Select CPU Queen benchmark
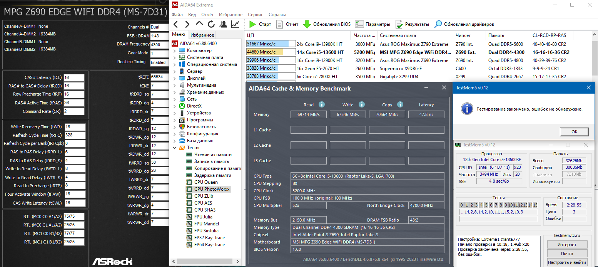This screenshot has width=598, height=267. [x=202, y=182]
